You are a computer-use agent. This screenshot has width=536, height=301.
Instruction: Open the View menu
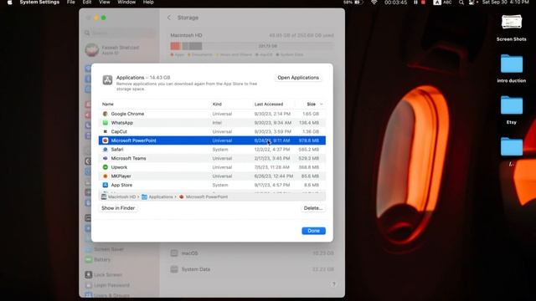click(x=104, y=3)
